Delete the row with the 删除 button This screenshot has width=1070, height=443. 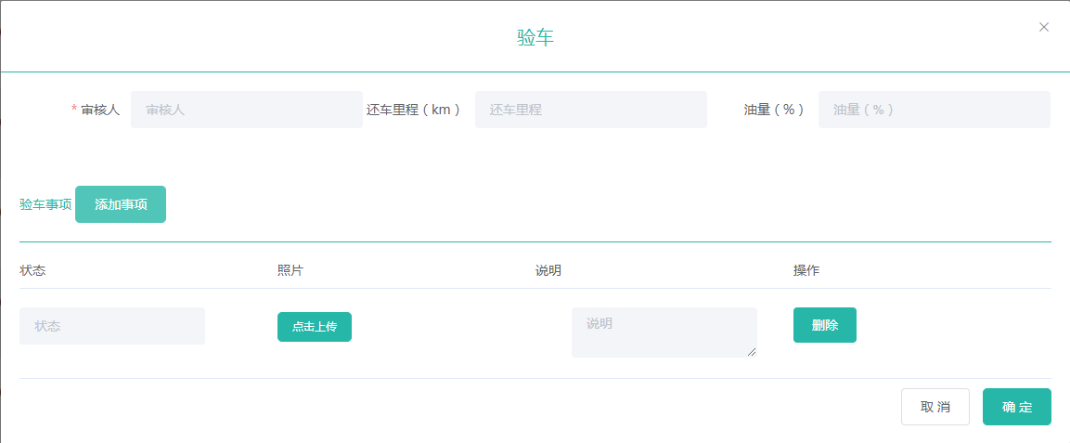pos(824,325)
